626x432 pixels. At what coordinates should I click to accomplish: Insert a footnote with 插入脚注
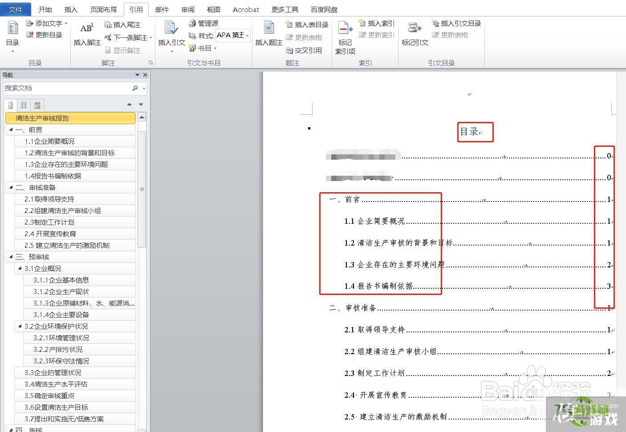pos(87,35)
